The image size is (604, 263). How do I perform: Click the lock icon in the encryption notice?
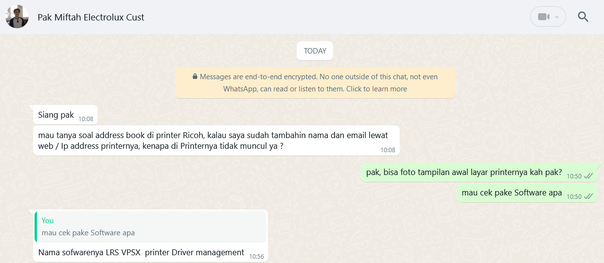click(195, 77)
